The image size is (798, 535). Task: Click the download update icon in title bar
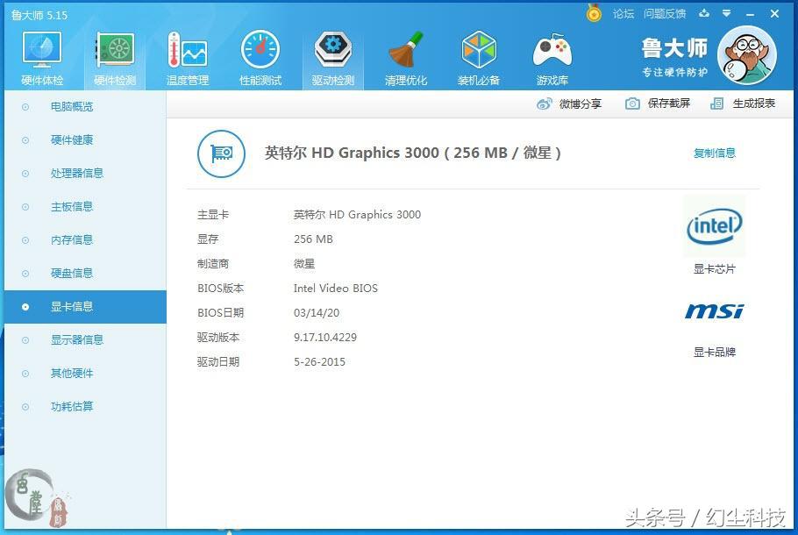[x=705, y=13]
